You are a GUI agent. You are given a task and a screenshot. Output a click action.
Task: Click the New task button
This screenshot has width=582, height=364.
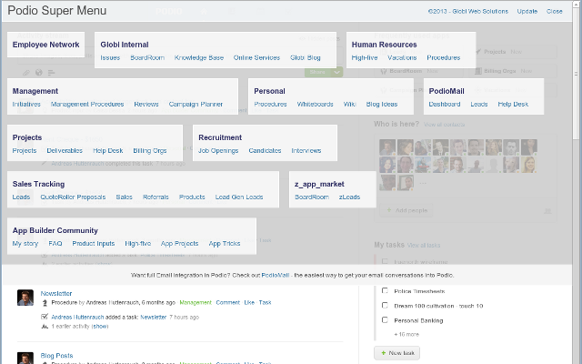coord(397,352)
